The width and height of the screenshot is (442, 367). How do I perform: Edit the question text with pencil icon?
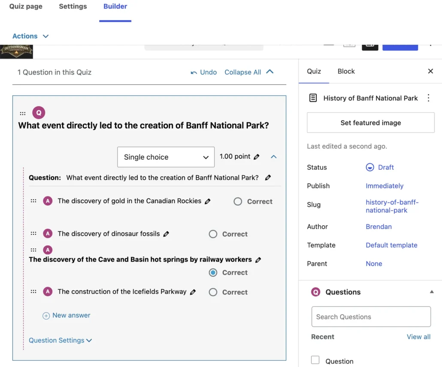click(x=268, y=177)
